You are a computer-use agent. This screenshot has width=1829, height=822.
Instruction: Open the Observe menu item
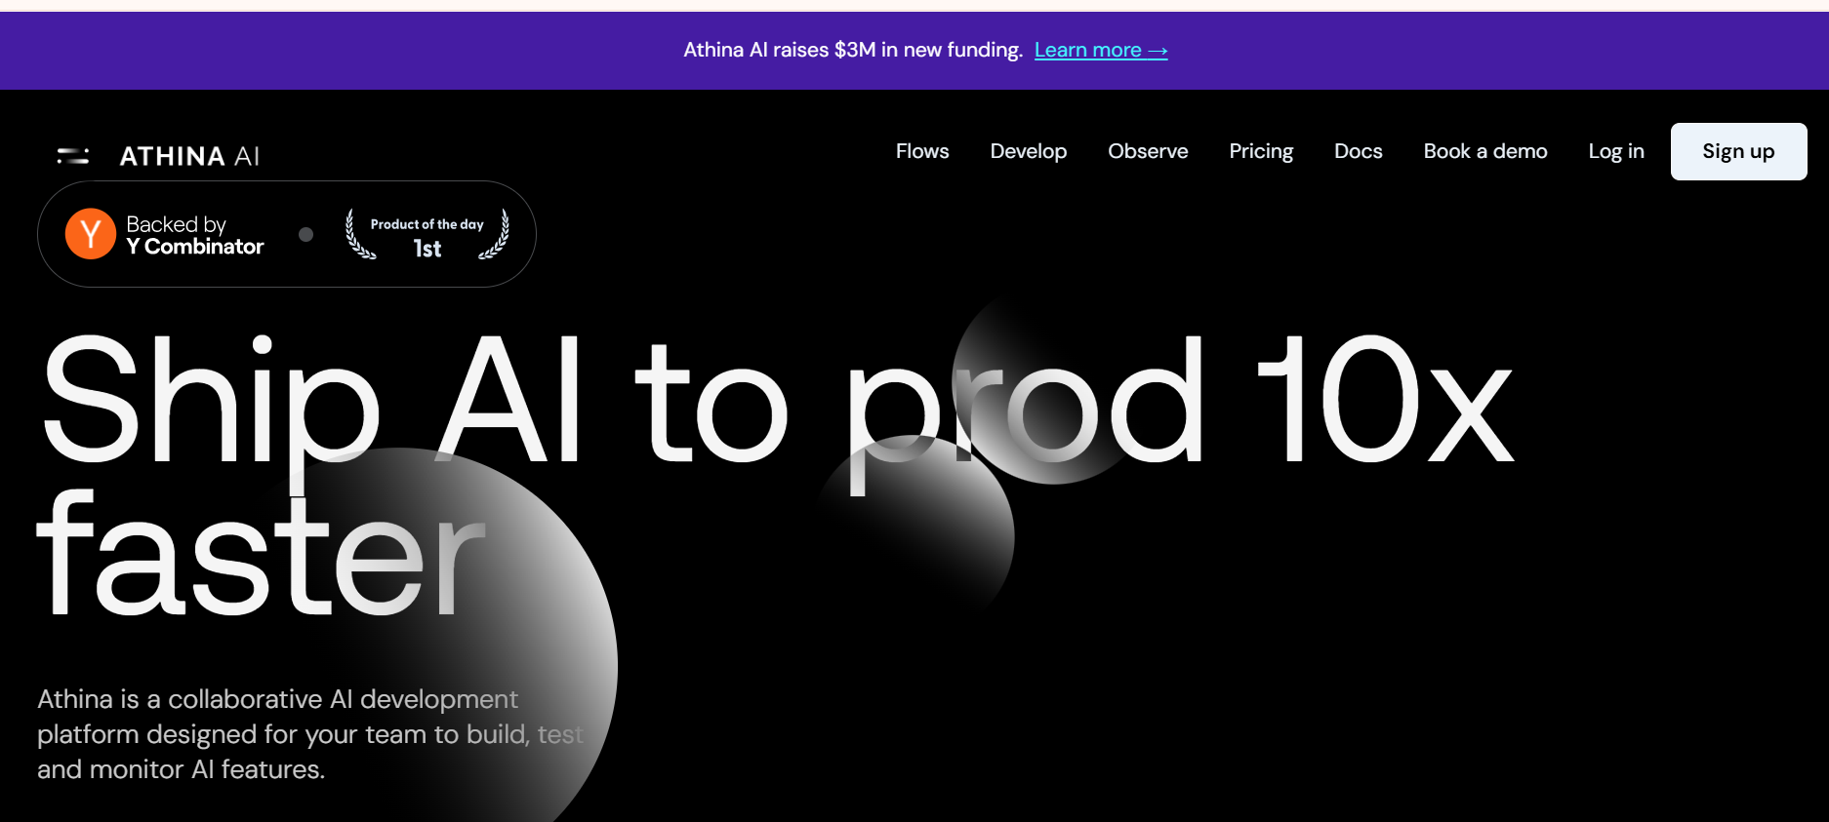tap(1148, 151)
